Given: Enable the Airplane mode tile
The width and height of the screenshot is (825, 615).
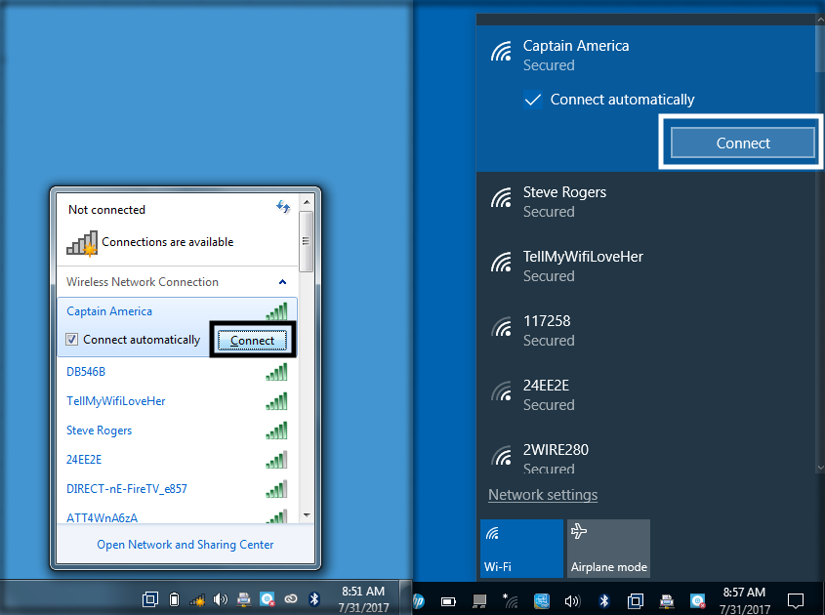Looking at the screenshot, I should coord(608,548).
